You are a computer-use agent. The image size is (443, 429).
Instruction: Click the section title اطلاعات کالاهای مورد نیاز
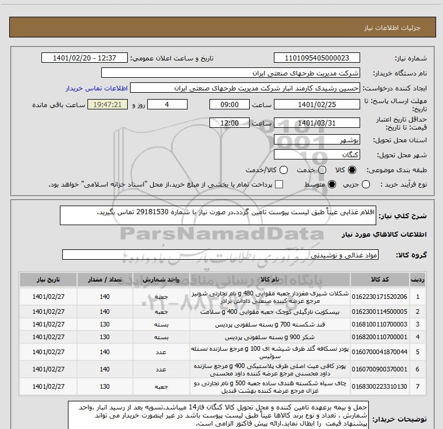384,234
